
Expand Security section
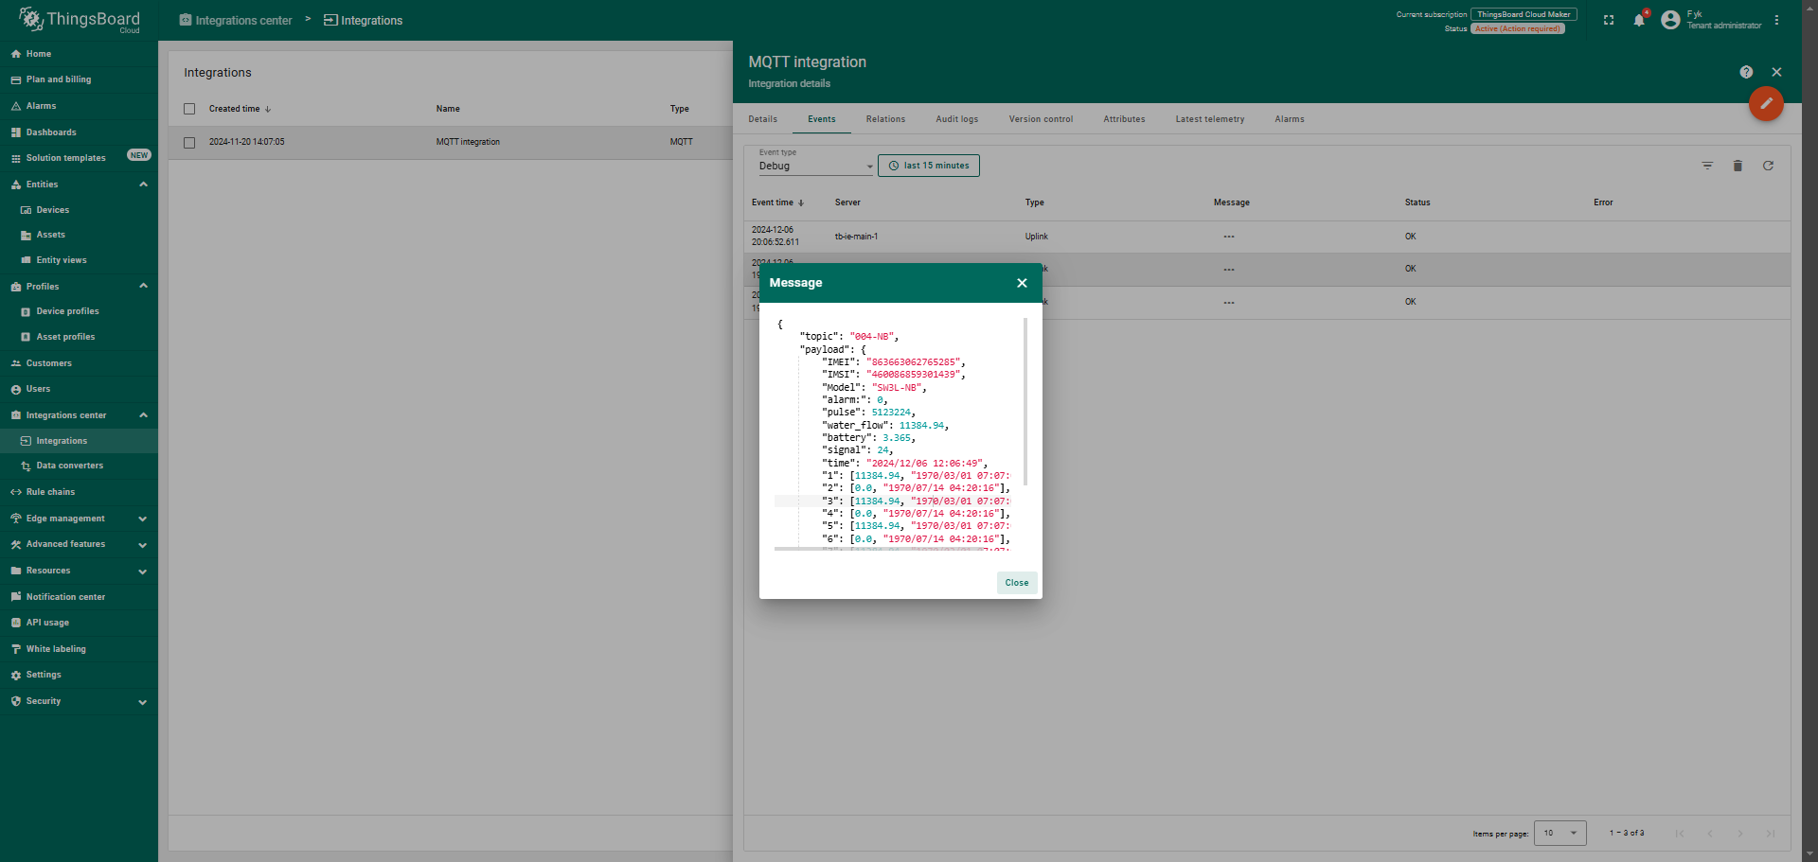point(143,702)
